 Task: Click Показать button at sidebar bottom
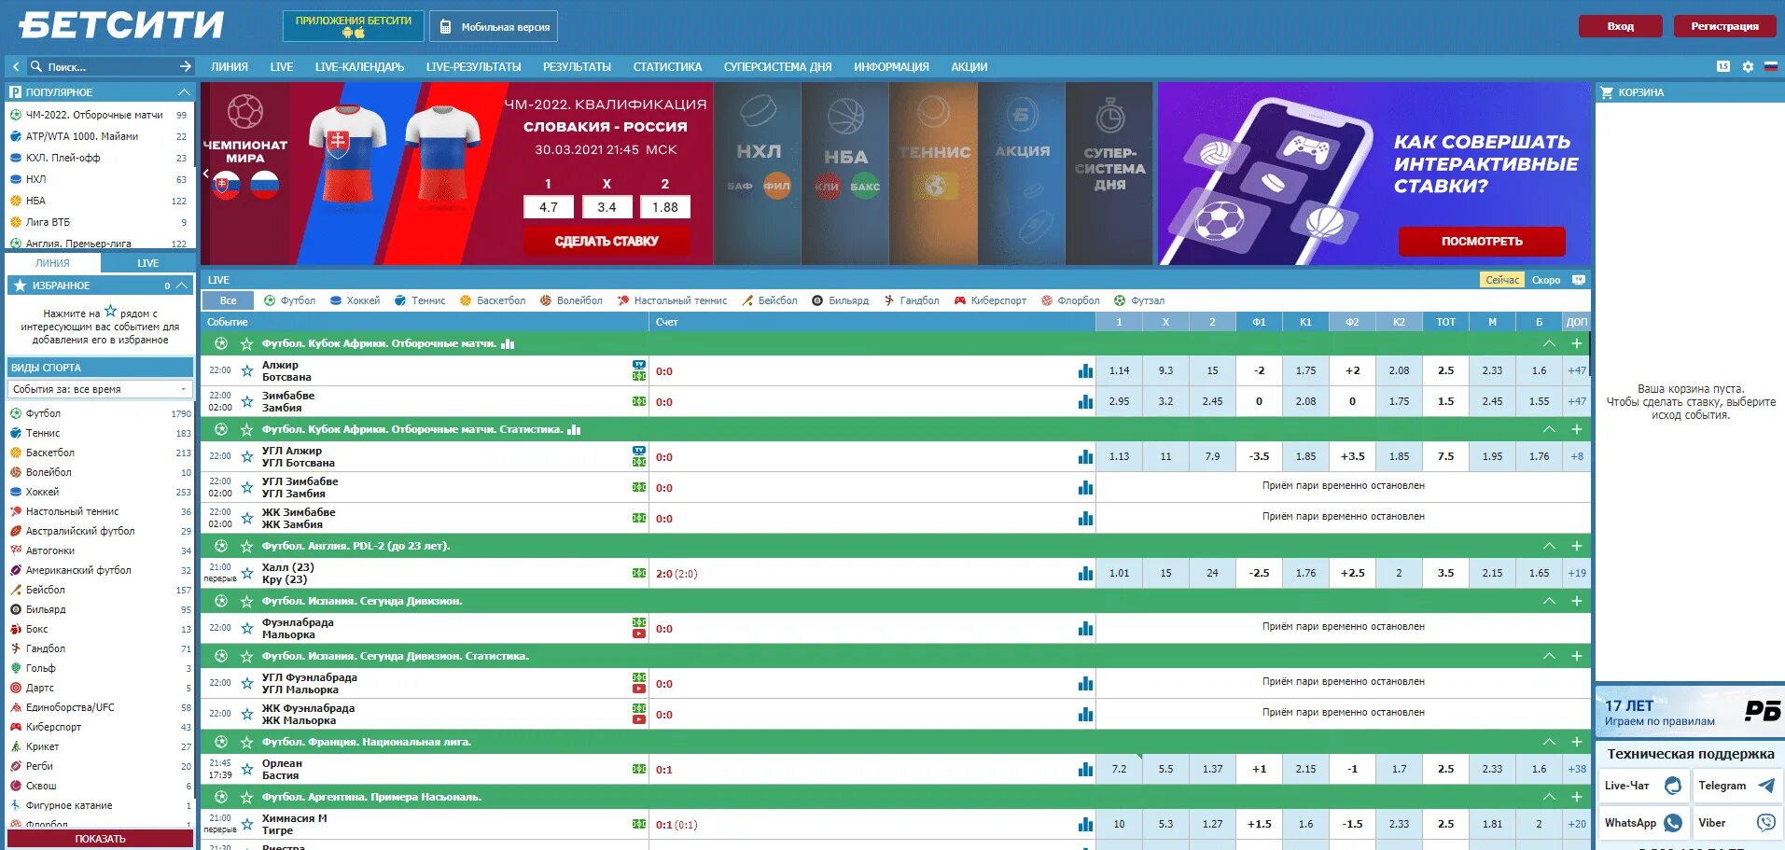coord(100,839)
